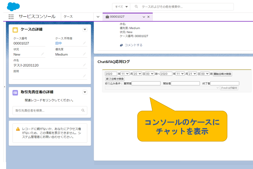This screenshot has width=253, height=169.
Task: Open the すべて search scope dropdown
Action: tap(121, 7)
